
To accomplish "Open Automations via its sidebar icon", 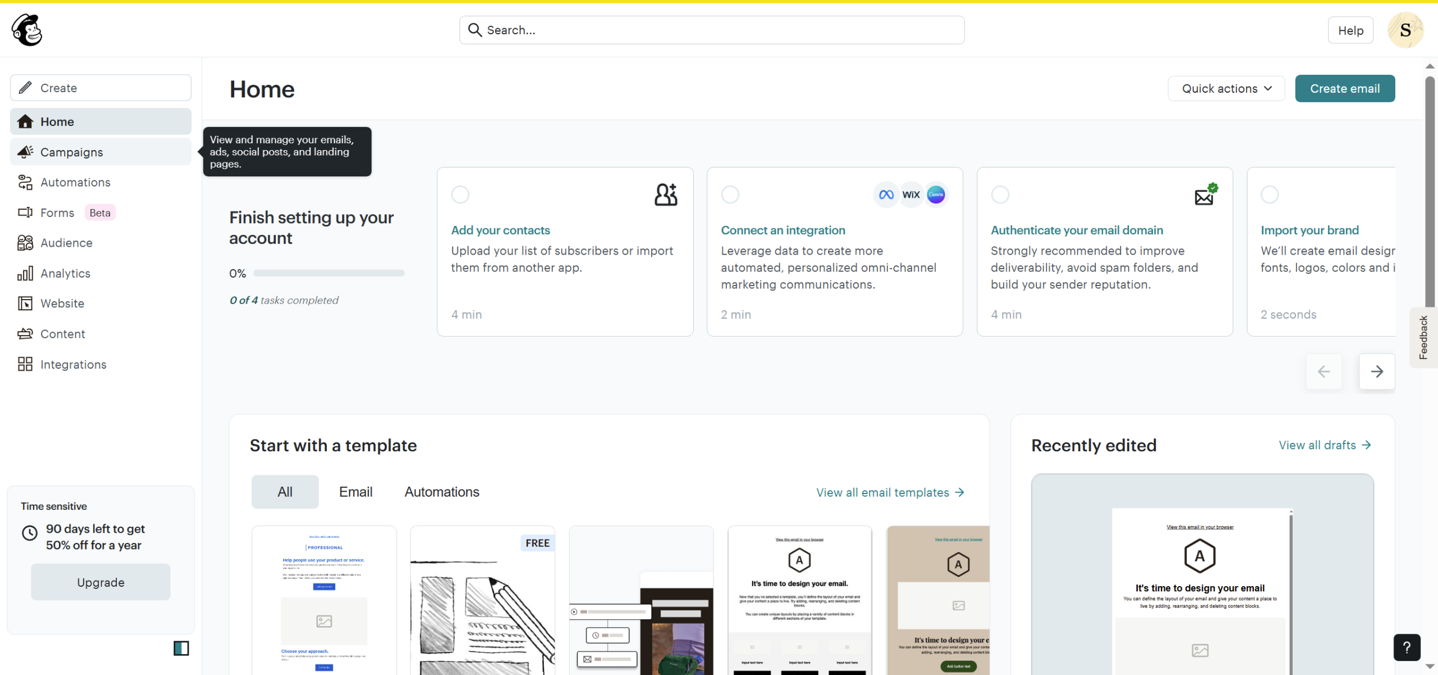I will tap(25, 182).
